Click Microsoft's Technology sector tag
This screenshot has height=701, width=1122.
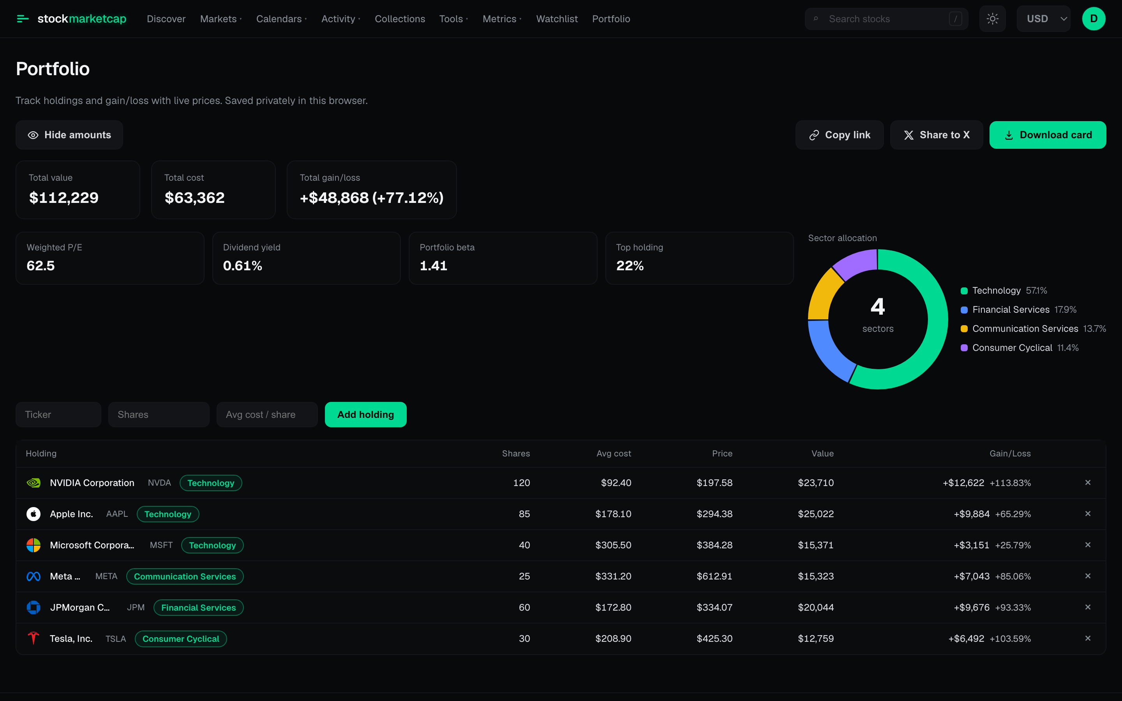[212, 545]
